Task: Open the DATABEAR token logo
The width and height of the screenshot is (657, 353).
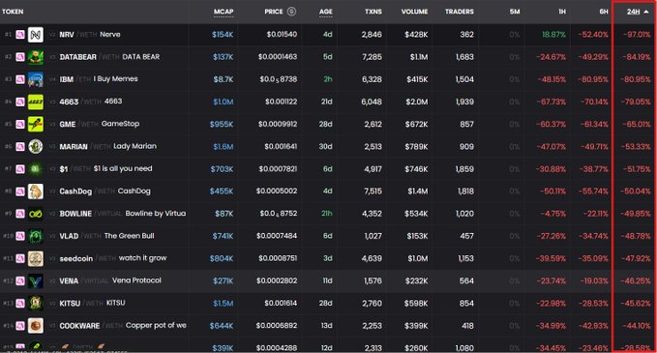Action: coord(36,57)
